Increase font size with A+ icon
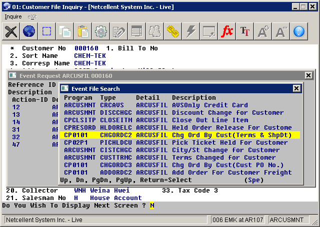 click(x=263, y=32)
